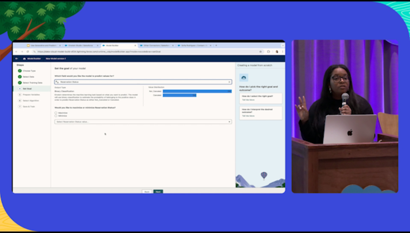Click the Back button
The image size is (410, 233).
pos(147,191)
